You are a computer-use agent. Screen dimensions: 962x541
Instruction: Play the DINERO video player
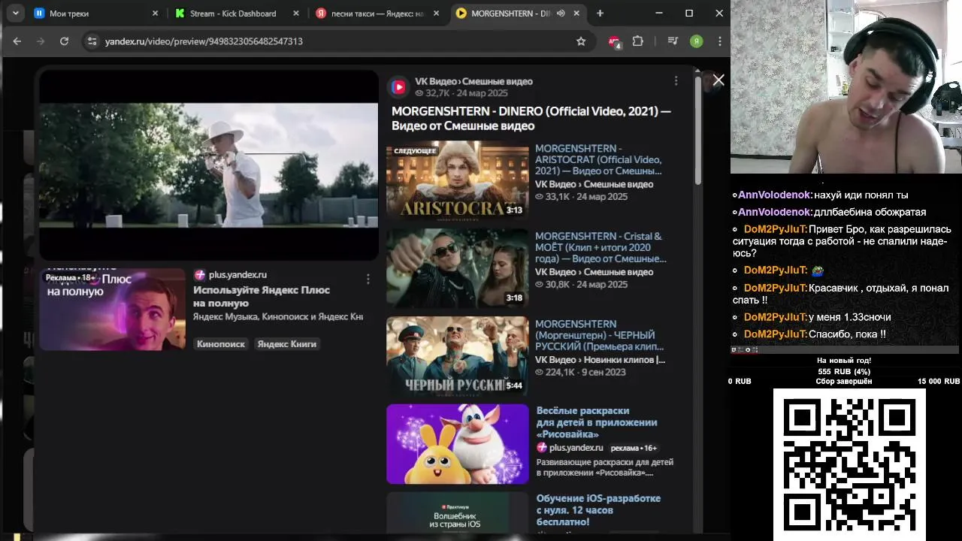pyautogui.click(x=209, y=165)
